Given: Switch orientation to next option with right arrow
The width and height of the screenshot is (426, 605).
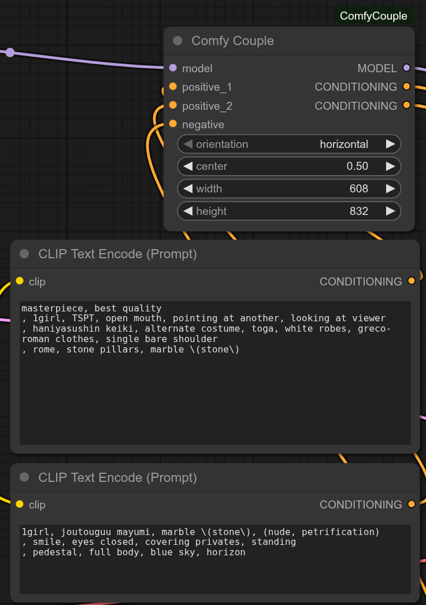Looking at the screenshot, I should 391,144.
